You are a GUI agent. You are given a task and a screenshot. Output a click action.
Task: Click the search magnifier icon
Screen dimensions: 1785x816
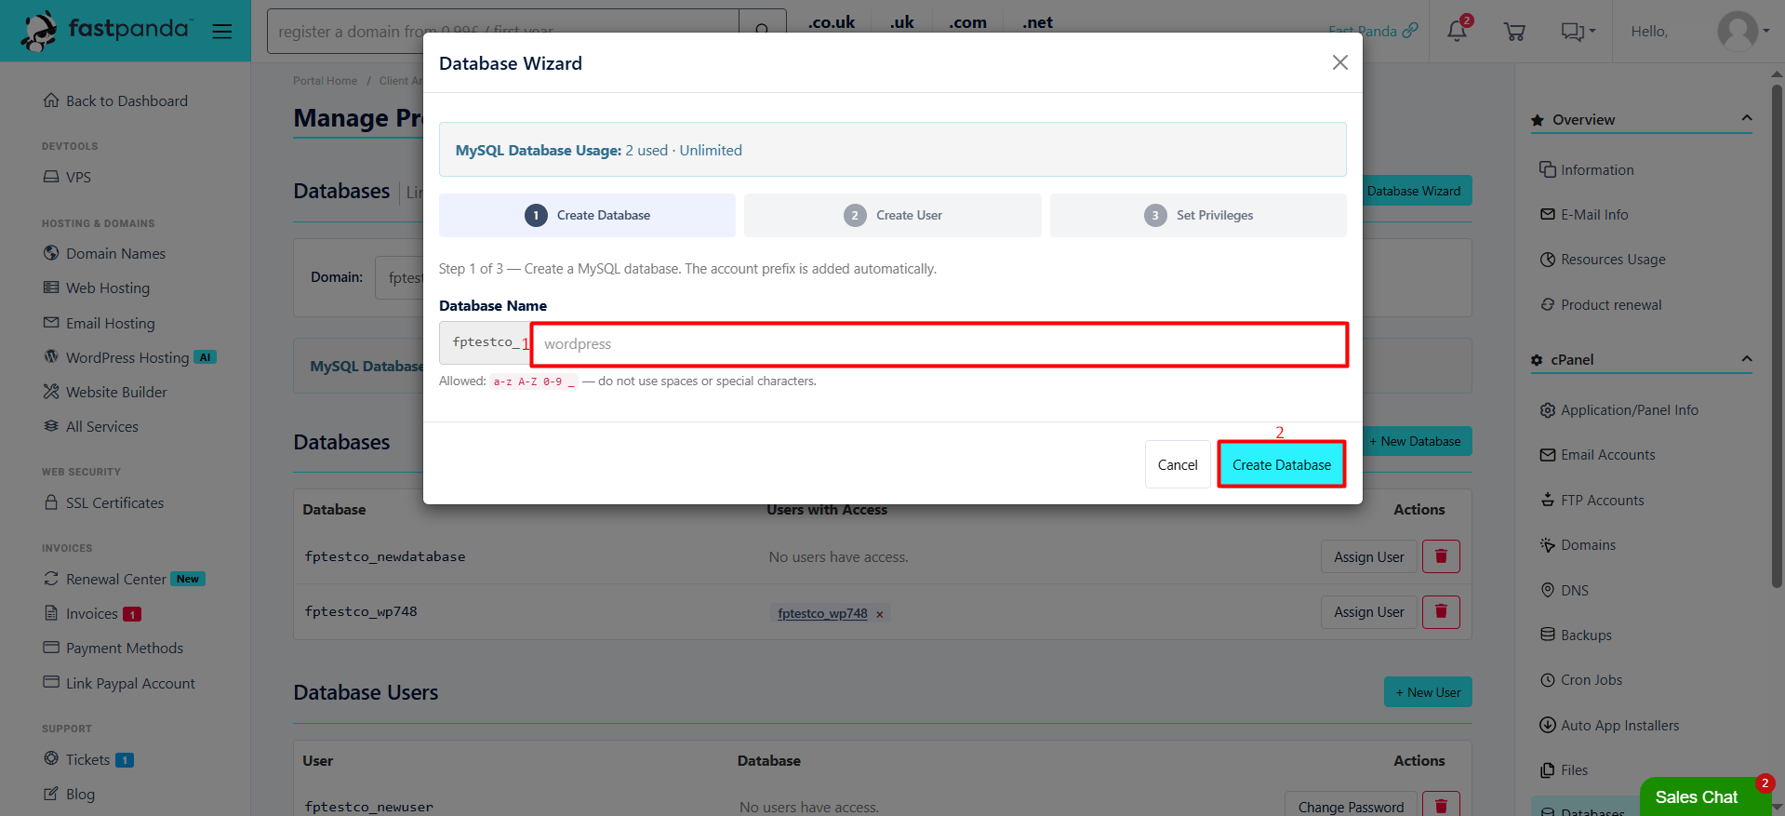click(762, 31)
